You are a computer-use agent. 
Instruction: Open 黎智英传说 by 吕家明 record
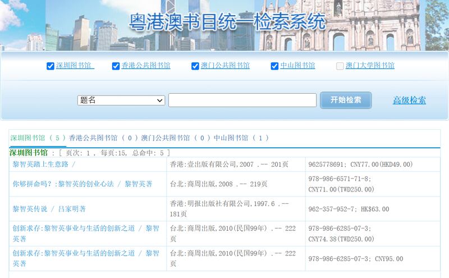tap(49, 209)
